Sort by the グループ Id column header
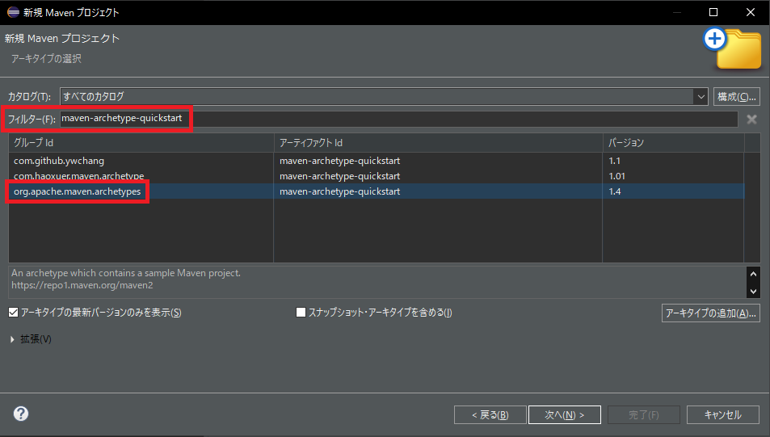The image size is (770, 437). [141, 143]
